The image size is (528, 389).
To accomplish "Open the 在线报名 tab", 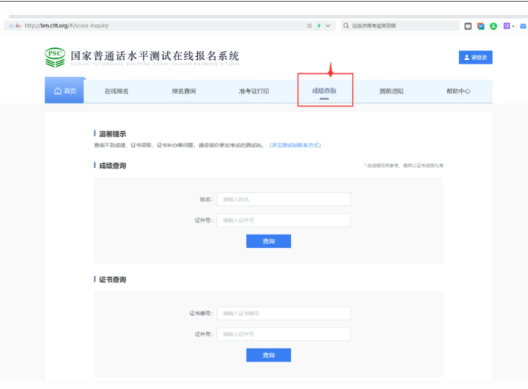I will 116,91.
